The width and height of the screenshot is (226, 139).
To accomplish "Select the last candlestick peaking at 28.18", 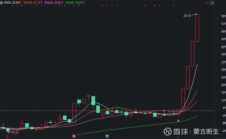I will click(197, 28).
